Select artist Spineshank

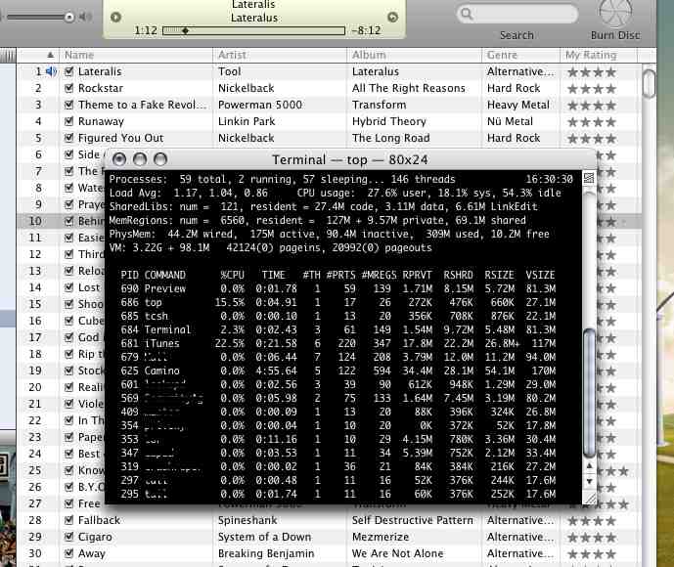click(x=247, y=520)
